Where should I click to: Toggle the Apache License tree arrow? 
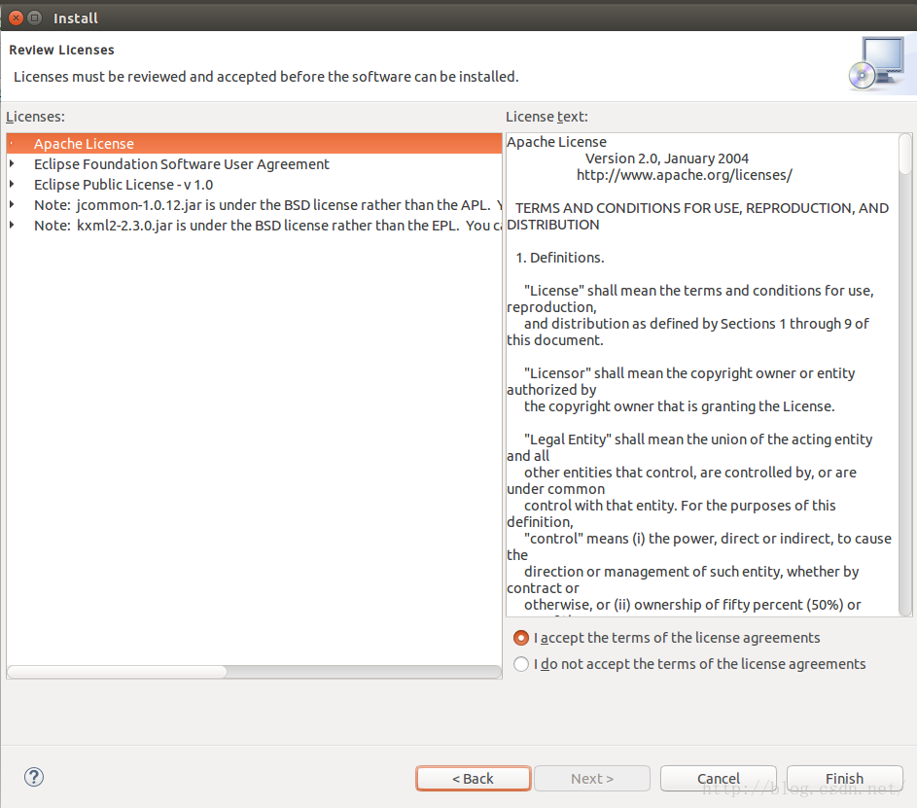click(x=12, y=143)
